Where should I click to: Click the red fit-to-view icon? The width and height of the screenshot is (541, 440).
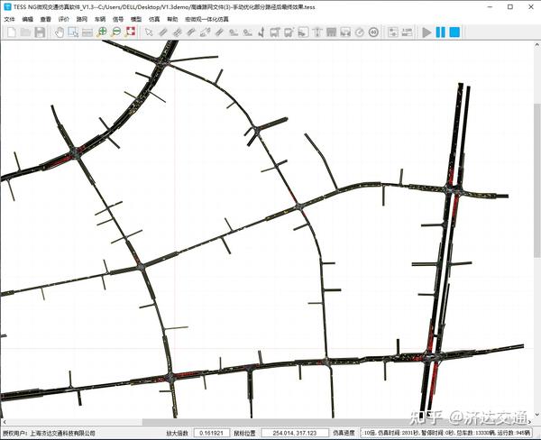131,32
